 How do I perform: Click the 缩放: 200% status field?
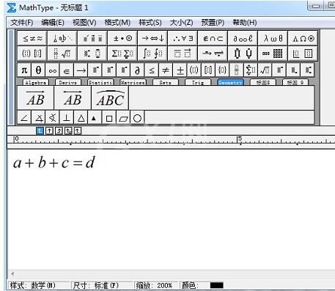pyautogui.click(x=156, y=285)
